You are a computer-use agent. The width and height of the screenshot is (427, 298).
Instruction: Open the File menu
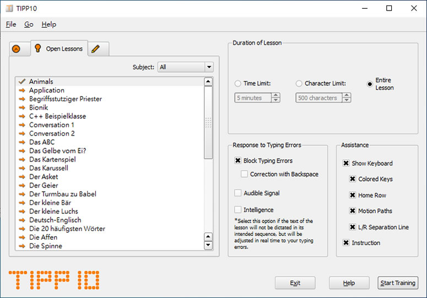pos(11,24)
